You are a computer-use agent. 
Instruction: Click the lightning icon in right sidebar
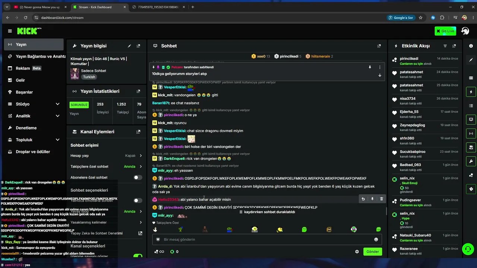coord(471,92)
